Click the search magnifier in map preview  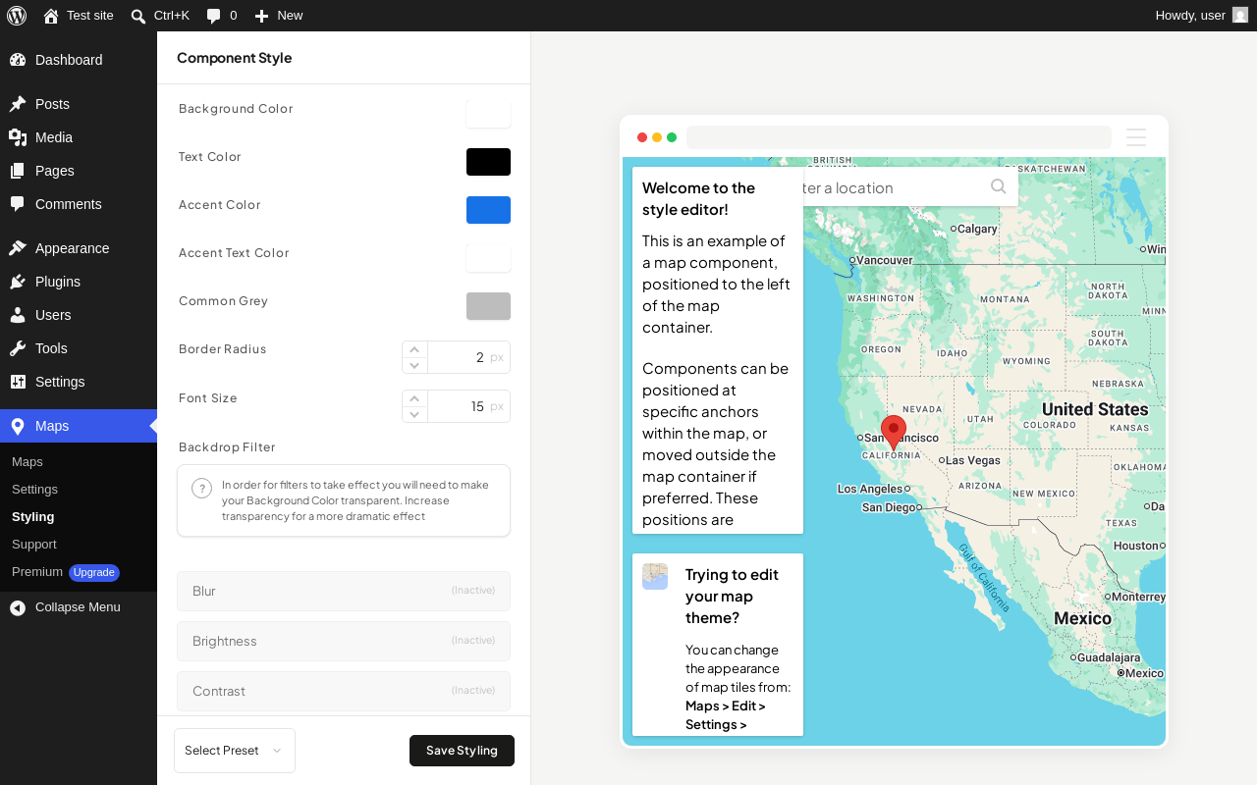click(999, 186)
